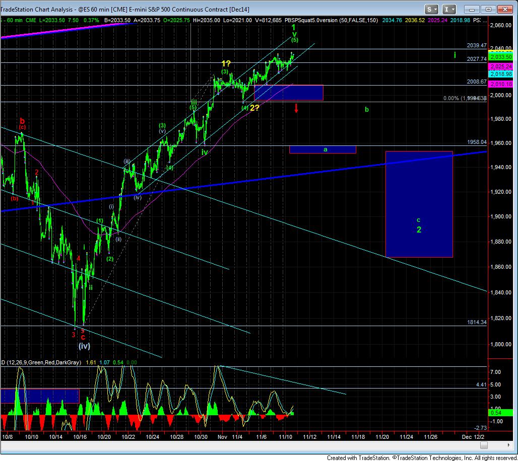Click the 11/10 date axis label
The height and width of the screenshot is (461, 518).
click(x=285, y=437)
